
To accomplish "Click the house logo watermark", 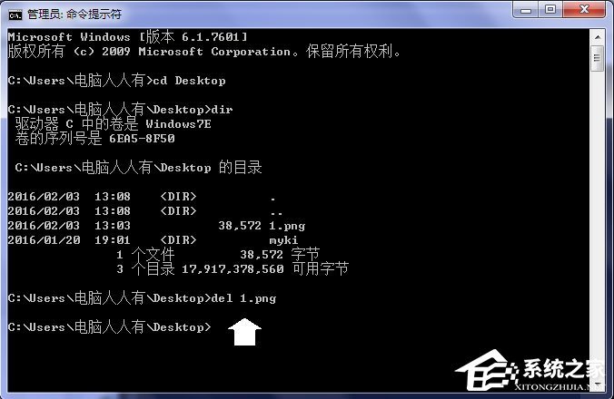I will pyautogui.click(x=486, y=370).
